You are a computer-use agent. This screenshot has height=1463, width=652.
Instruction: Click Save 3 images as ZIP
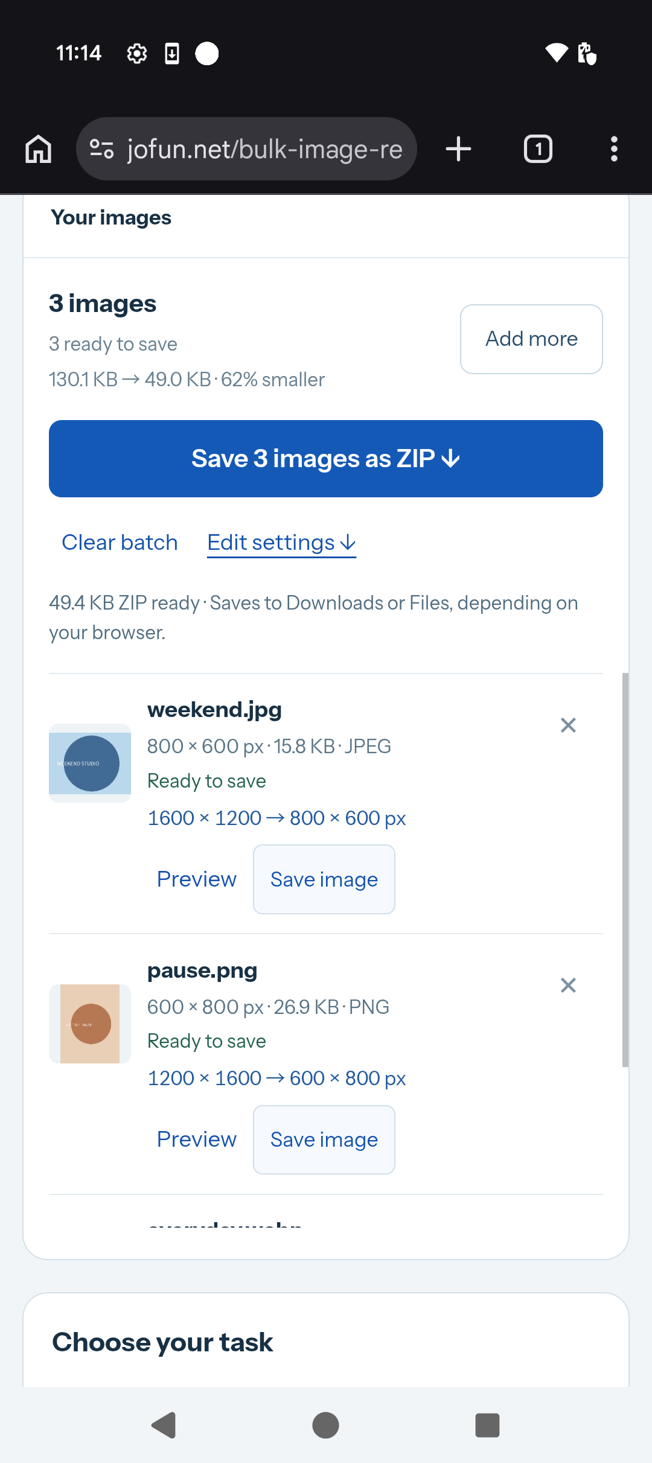point(326,459)
